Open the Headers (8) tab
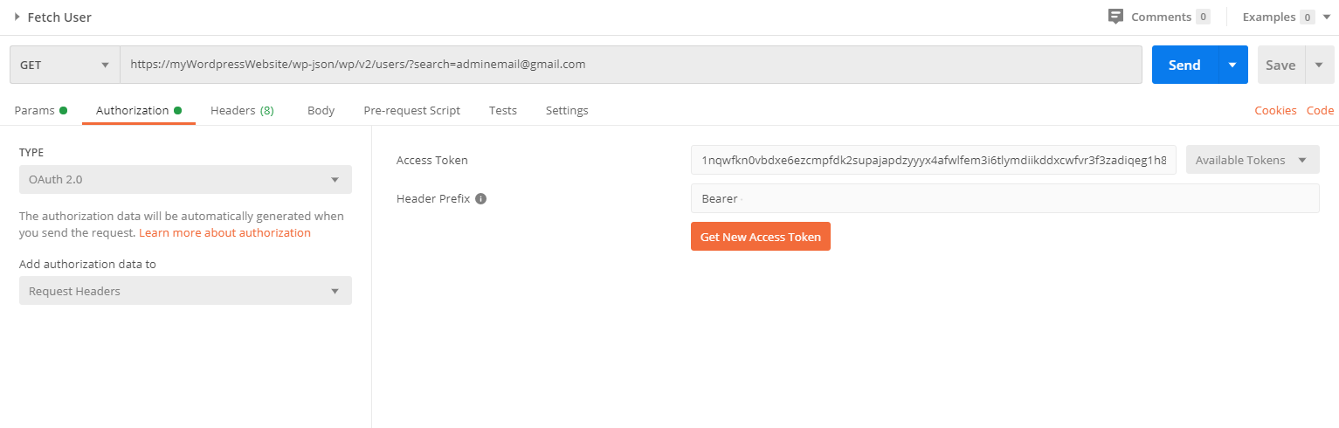 [242, 111]
